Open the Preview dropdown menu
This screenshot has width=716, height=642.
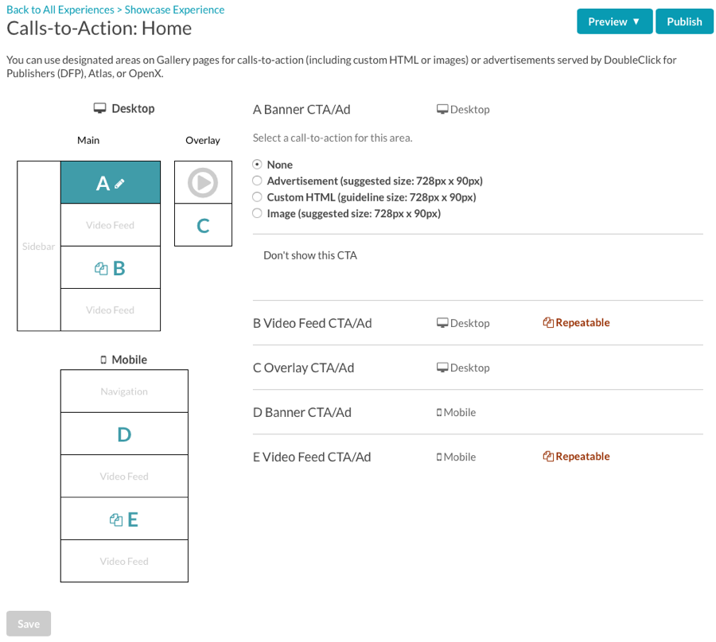(614, 21)
